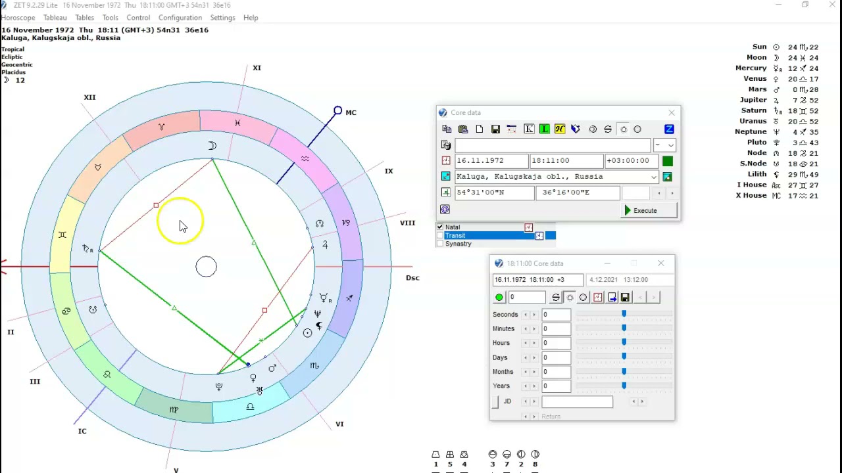Click the database icon beside name field

click(446, 145)
